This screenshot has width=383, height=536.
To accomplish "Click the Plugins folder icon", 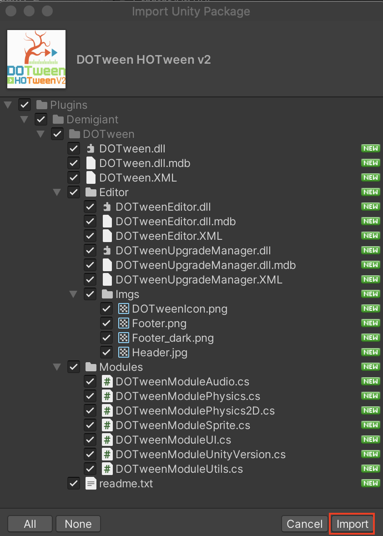I will coord(42,105).
